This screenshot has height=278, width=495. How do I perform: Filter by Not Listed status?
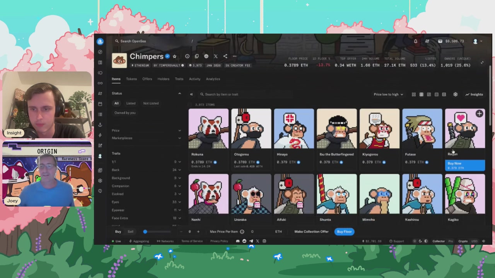tap(151, 103)
